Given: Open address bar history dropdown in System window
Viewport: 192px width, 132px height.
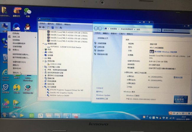Looking at the screenshot, I should (156, 30).
